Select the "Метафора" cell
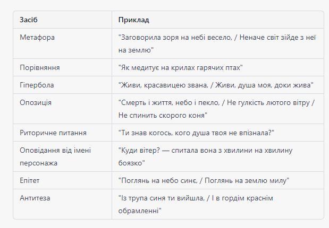Image resolution: width=329 pixels, height=228 pixels. 62,43
